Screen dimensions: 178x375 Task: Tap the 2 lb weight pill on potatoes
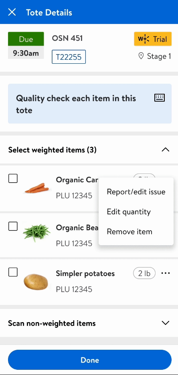pos(144,273)
